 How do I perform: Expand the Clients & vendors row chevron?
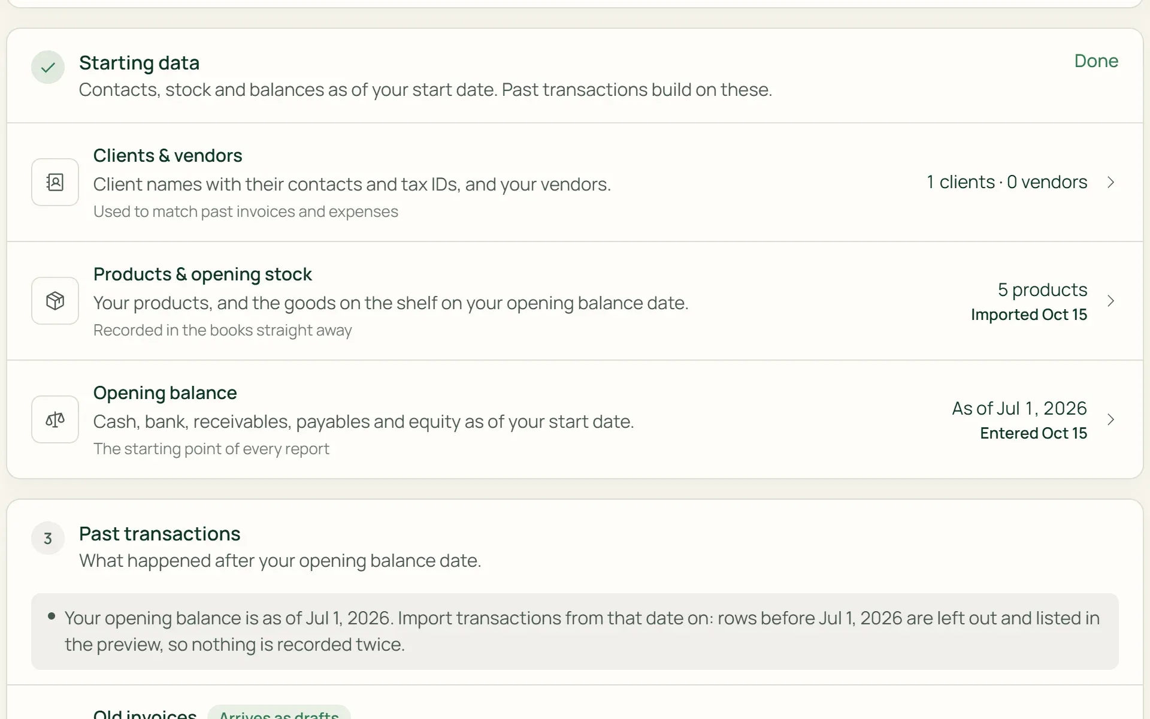tap(1111, 182)
